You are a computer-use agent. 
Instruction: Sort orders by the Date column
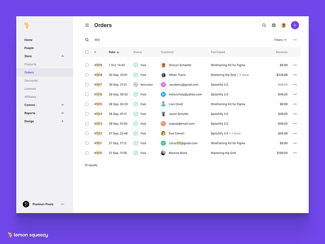click(113, 52)
